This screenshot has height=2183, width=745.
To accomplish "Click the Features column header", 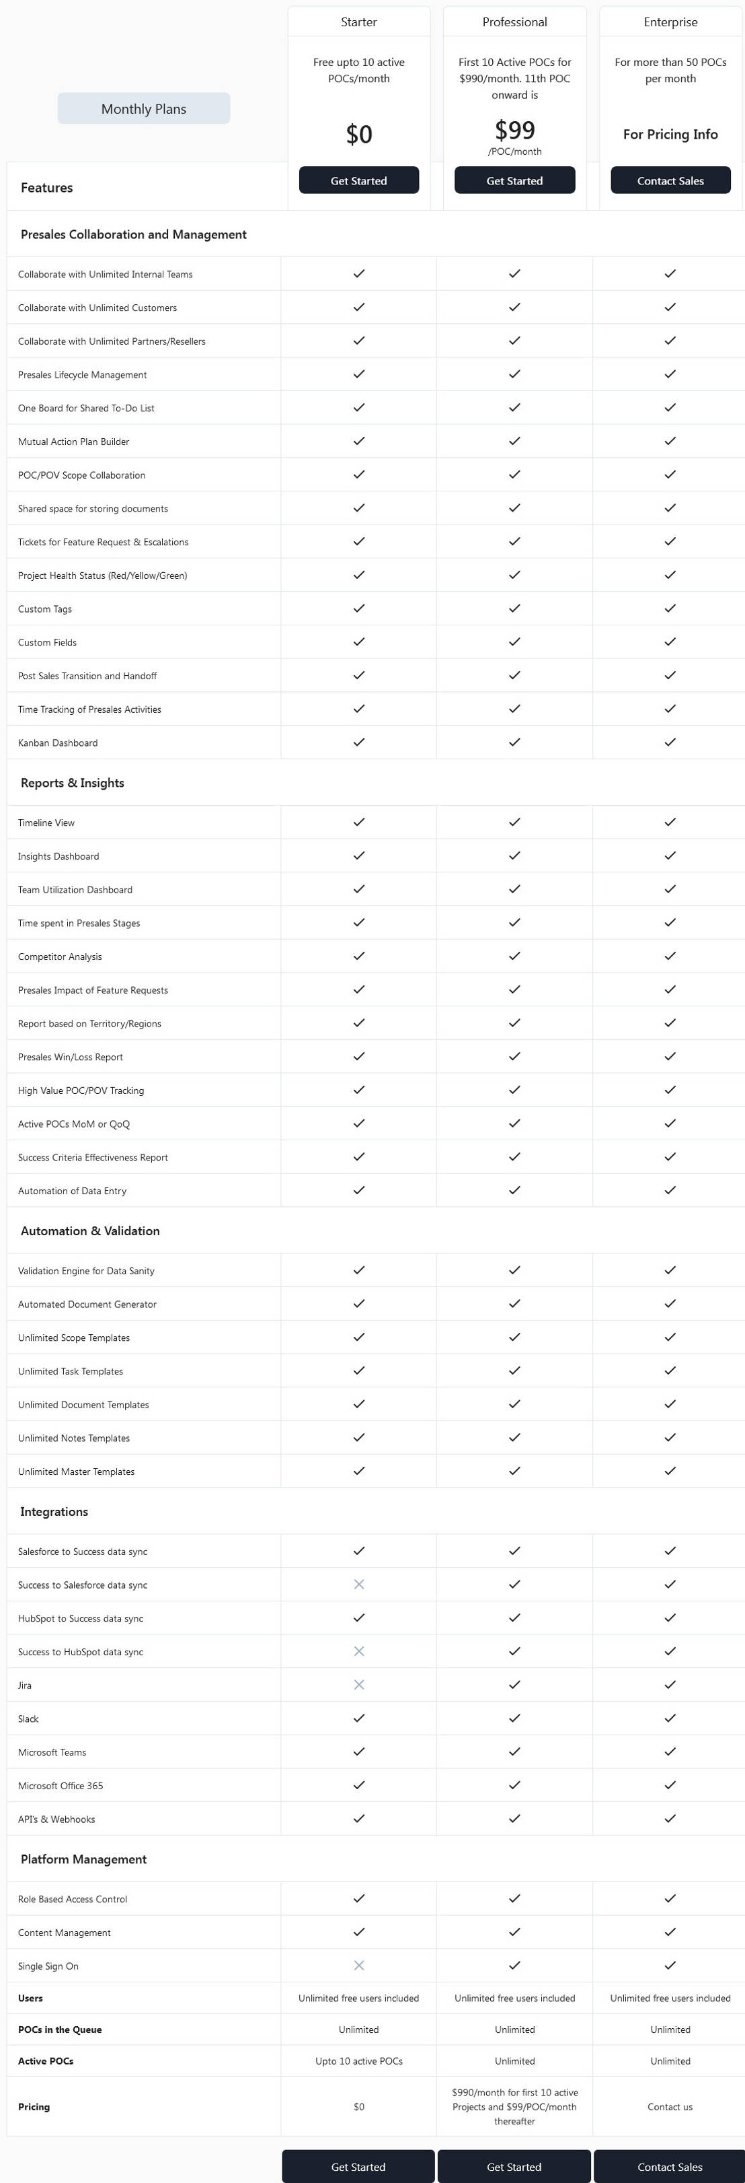I will 46,187.
